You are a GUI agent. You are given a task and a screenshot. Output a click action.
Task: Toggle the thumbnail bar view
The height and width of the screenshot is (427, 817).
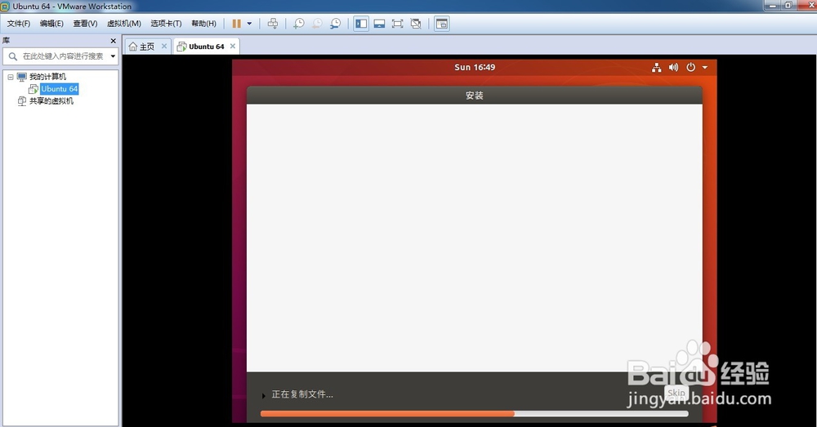pos(379,24)
